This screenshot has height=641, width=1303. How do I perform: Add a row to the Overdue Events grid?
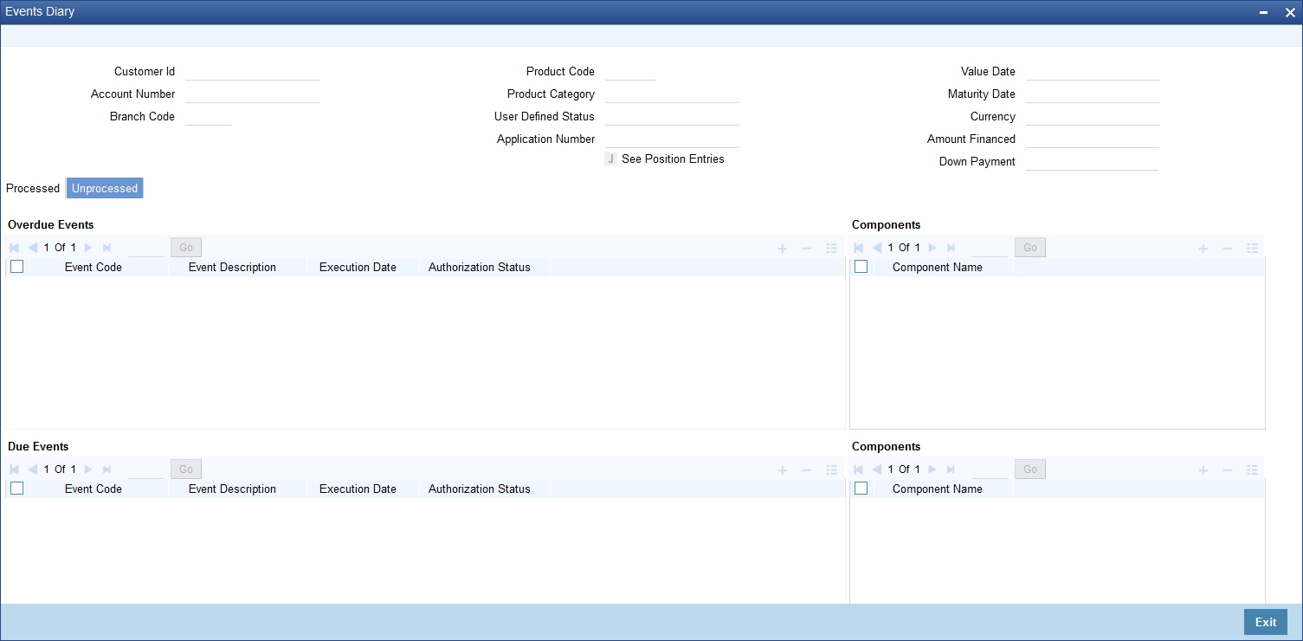tap(783, 249)
